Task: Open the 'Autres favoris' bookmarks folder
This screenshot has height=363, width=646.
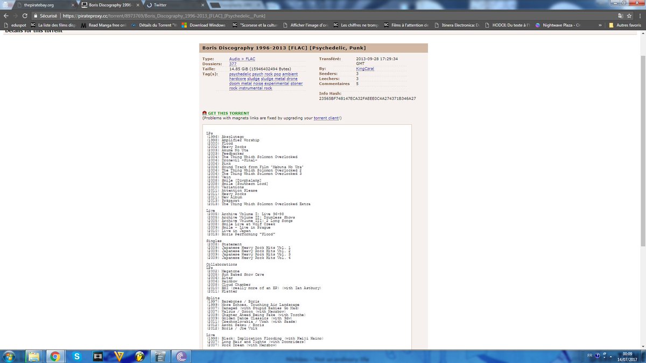Action: click(624, 25)
